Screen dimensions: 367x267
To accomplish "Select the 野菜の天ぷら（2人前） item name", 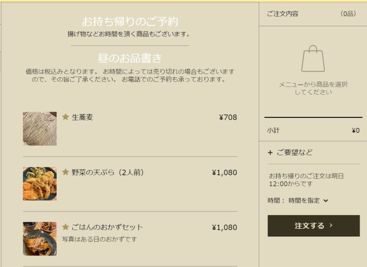I will (x=108, y=172).
